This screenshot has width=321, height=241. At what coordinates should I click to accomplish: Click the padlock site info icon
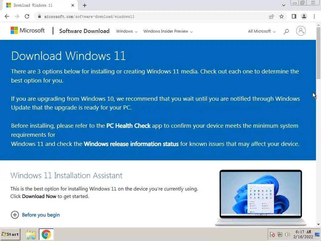point(39,16)
